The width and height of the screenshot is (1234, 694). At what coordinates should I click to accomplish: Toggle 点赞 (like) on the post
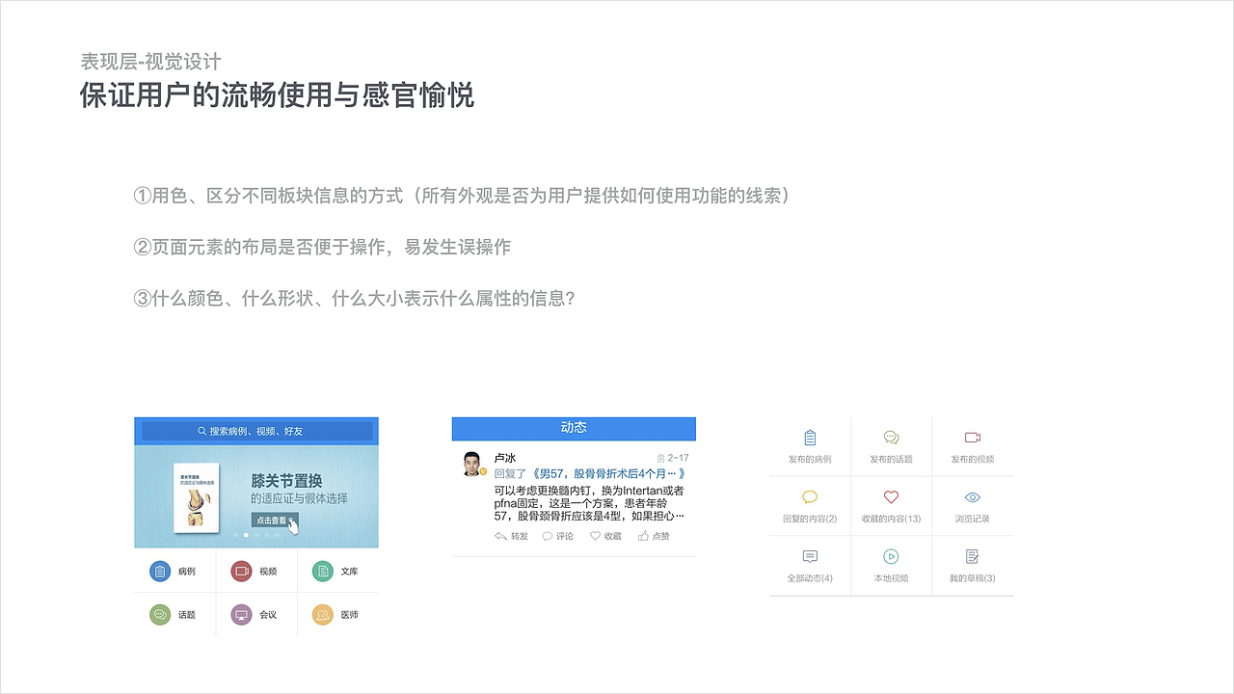pyautogui.click(x=655, y=536)
